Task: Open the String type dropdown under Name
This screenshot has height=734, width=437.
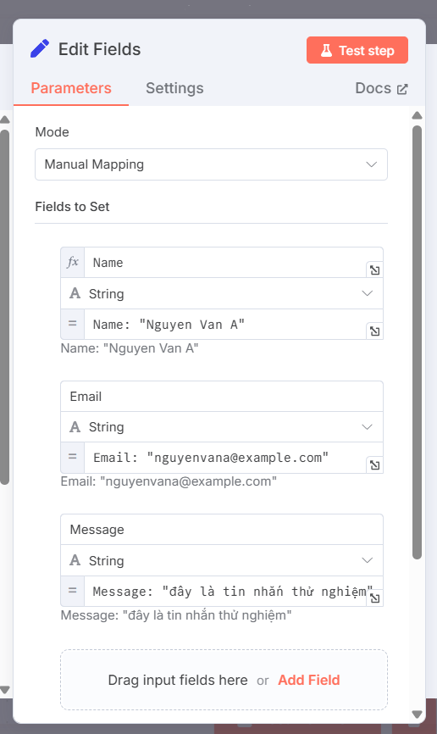Action: pos(222,293)
